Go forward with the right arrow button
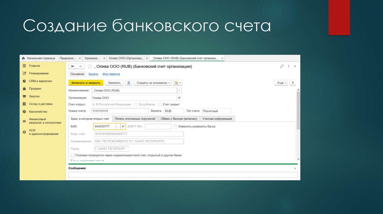 80,66
